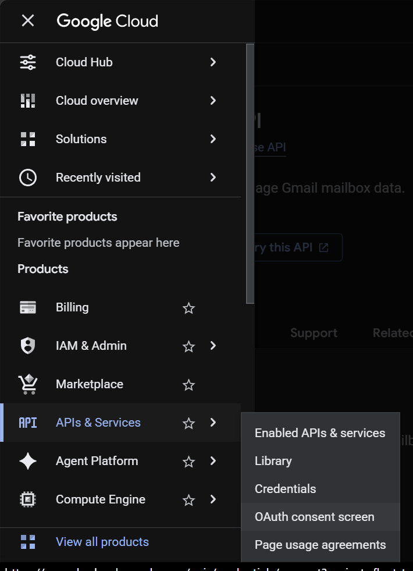Click the Marketplace cart icon
The height and width of the screenshot is (571, 413).
pos(28,384)
